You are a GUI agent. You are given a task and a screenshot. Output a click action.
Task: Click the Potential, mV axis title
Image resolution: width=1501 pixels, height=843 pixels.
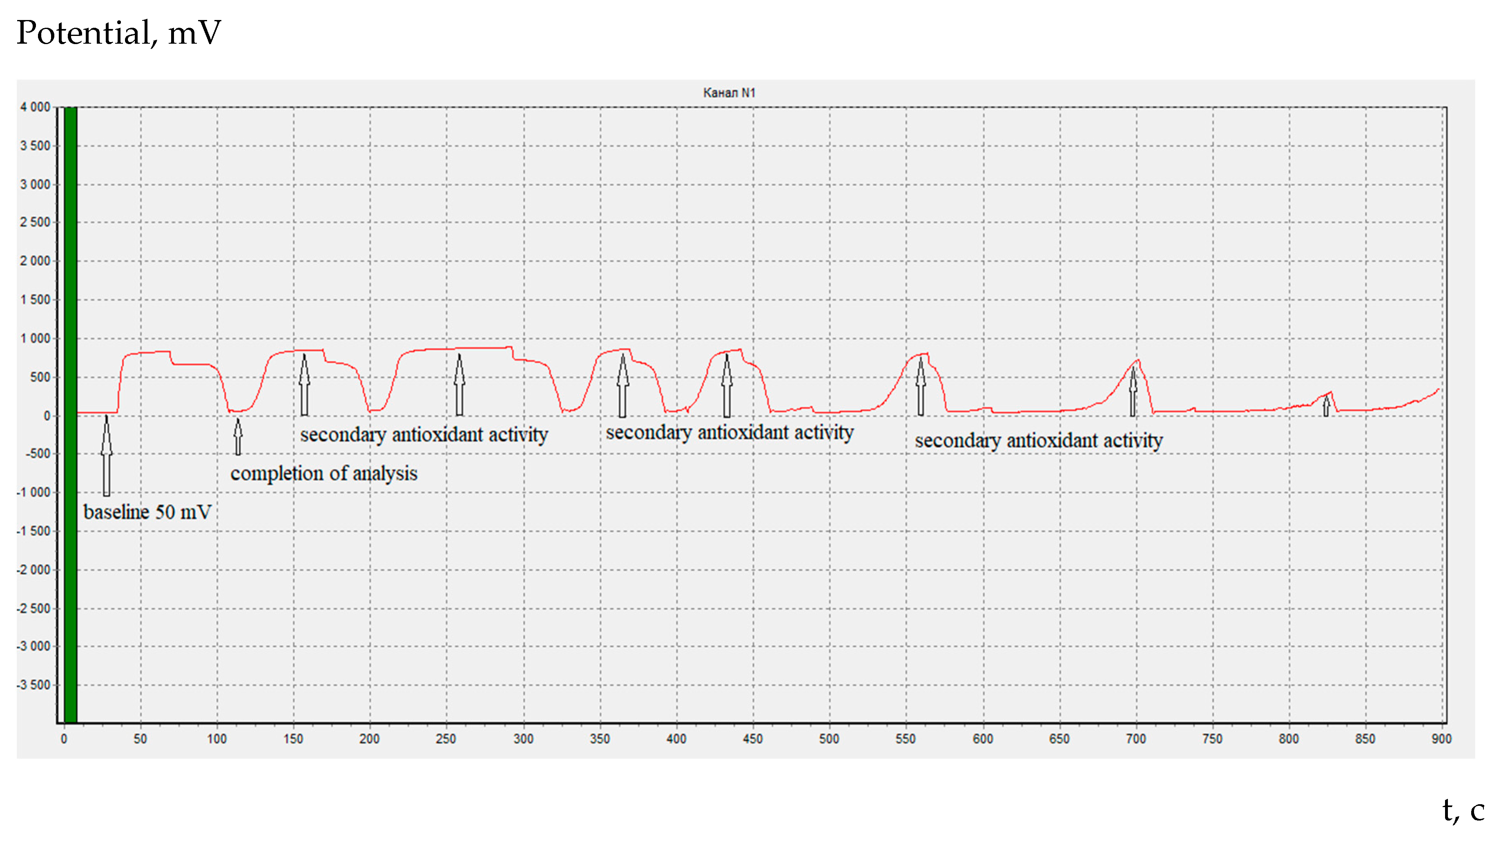click(119, 33)
